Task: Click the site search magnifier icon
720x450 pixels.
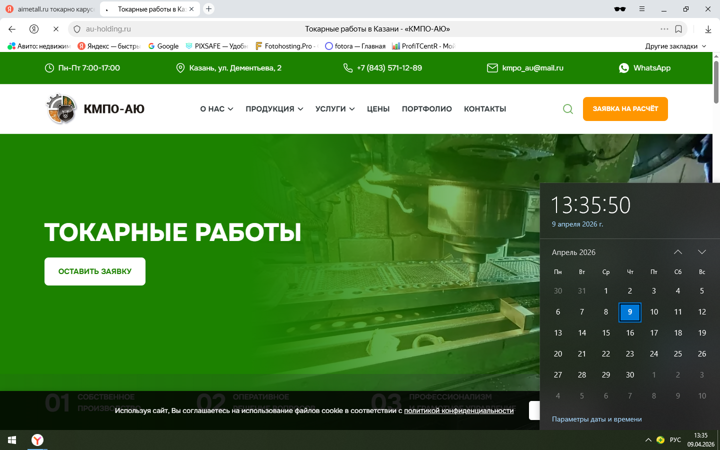Action: pyautogui.click(x=568, y=109)
